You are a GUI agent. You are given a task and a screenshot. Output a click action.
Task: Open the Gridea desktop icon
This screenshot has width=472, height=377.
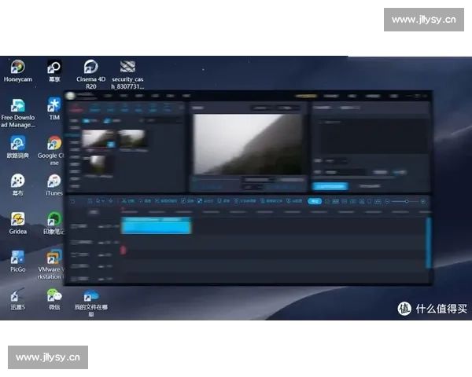17,219
